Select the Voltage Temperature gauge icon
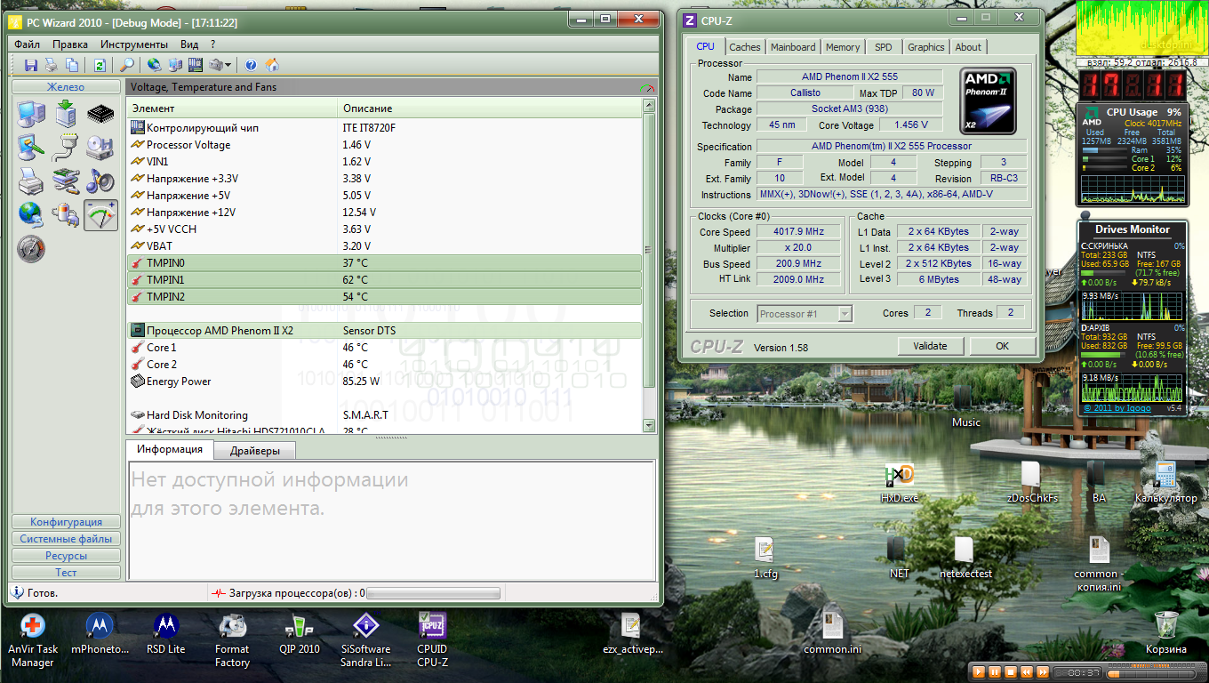The width and height of the screenshot is (1209, 683). (x=100, y=214)
